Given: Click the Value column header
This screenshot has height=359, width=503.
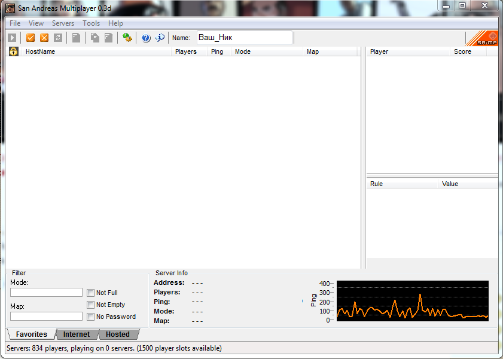Looking at the screenshot, I should click(468, 184).
